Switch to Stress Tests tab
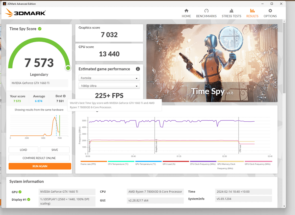 click(x=231, y=13)
